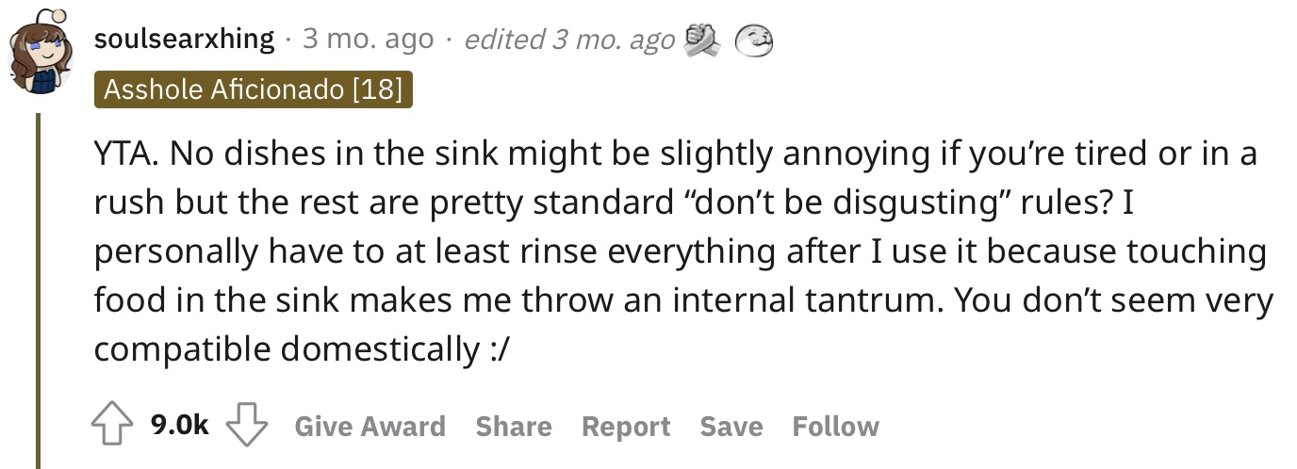Follow this comment thread
Viewport: 1297px width, 469px height.
point(836,427)
